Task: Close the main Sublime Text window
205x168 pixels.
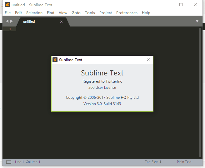Action: [x=195, y=5]
